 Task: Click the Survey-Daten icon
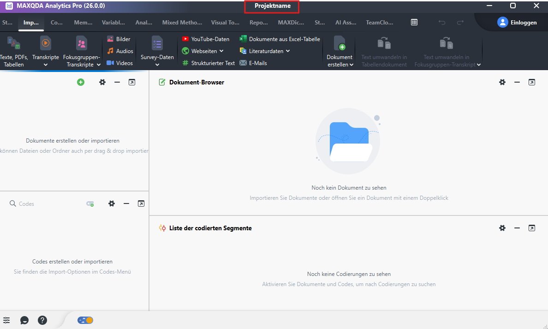click(157, 43)
